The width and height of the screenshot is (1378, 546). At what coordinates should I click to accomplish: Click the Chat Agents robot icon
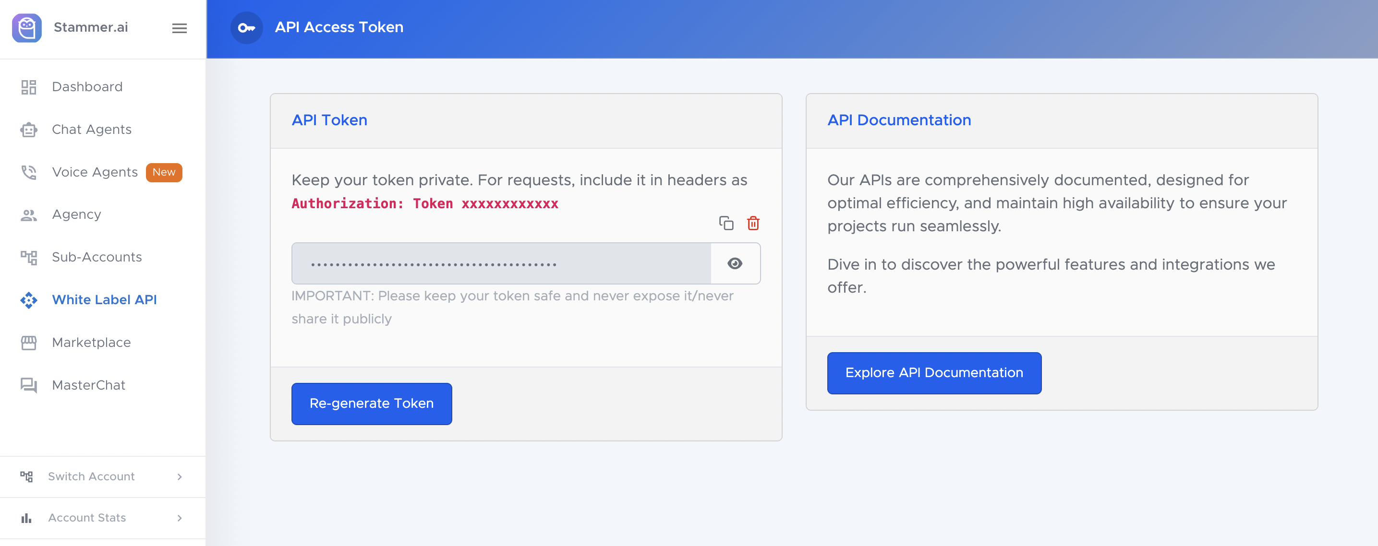(x=28, y=130)
